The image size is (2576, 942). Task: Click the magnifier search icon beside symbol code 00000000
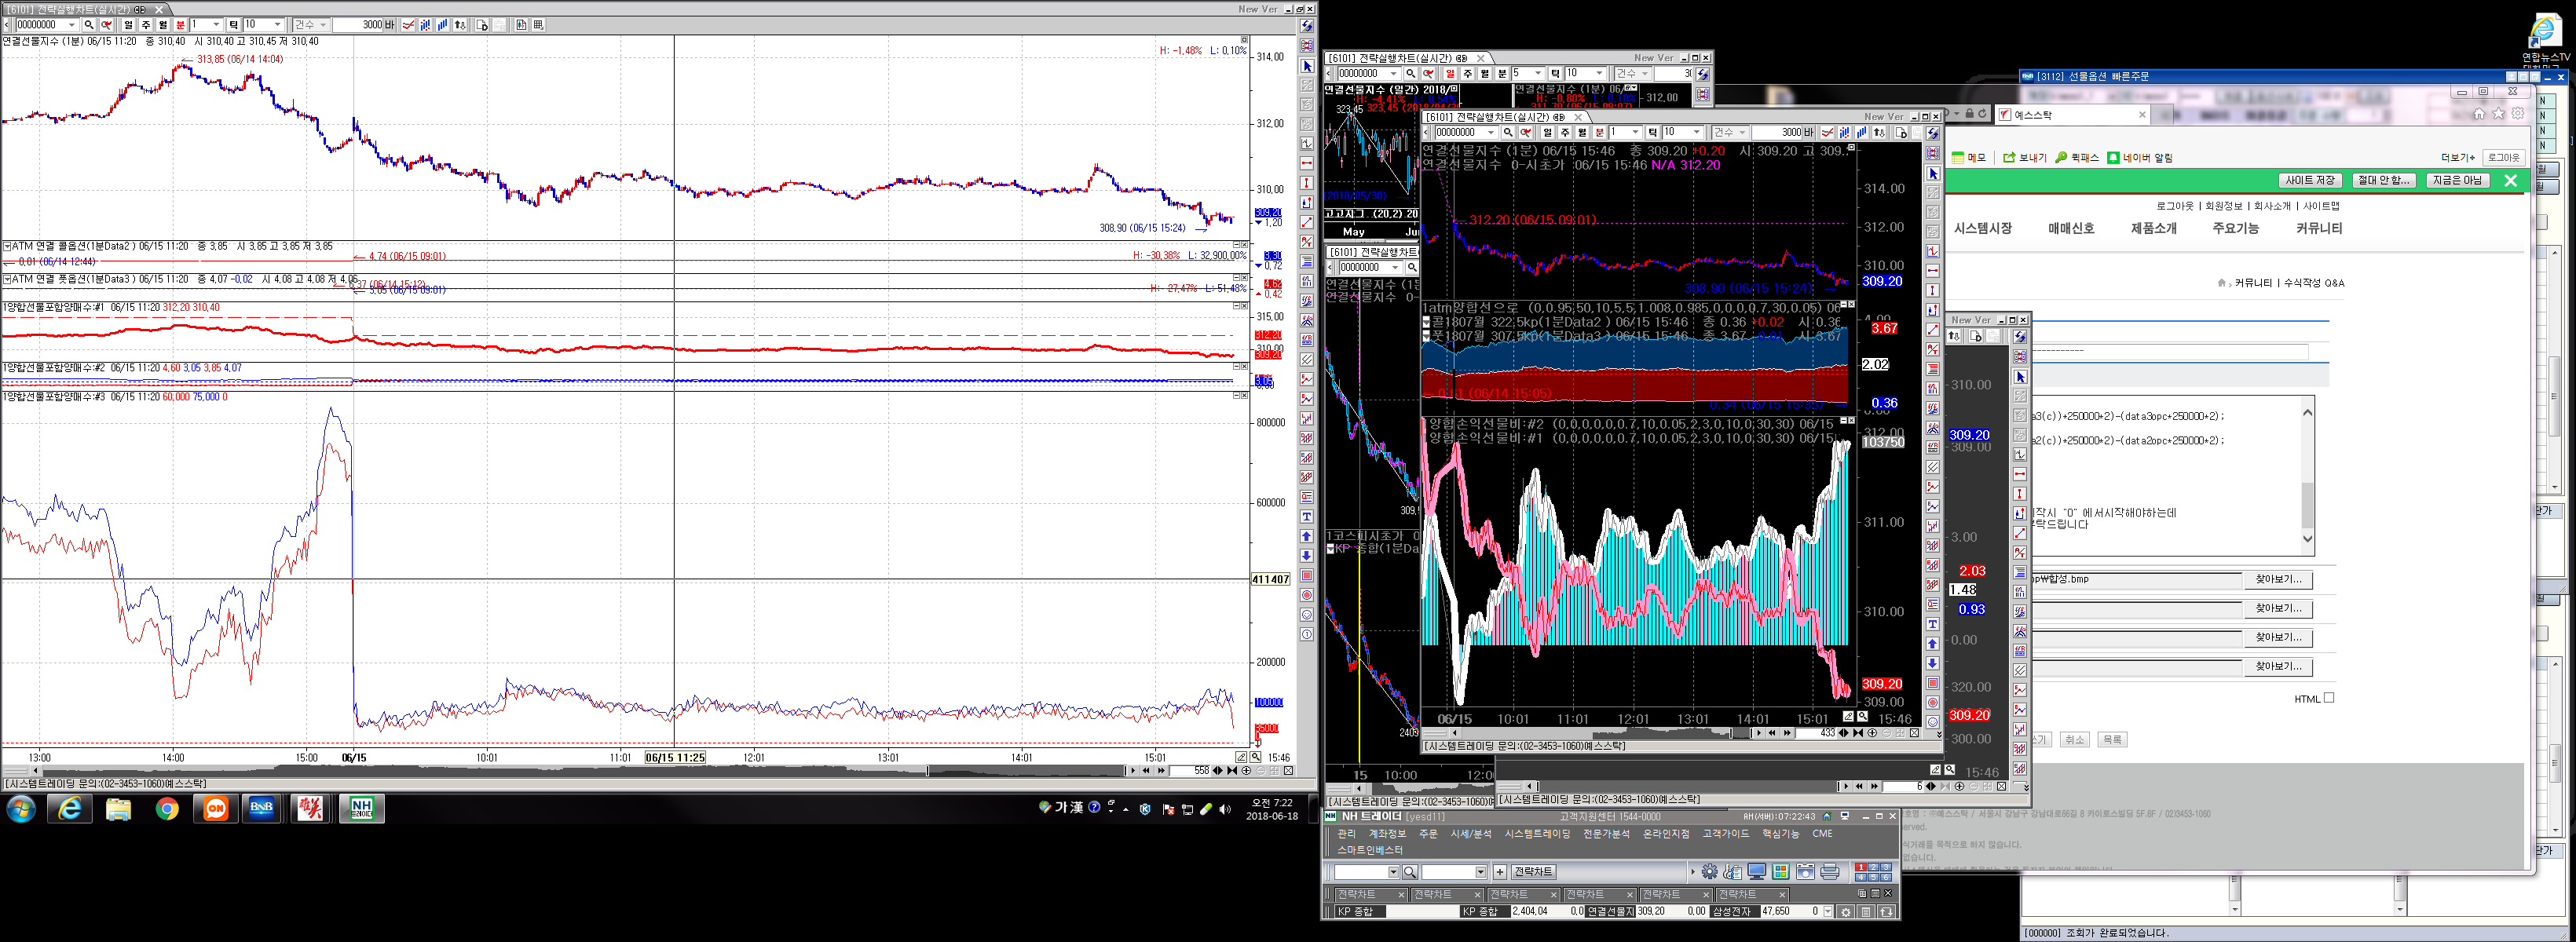(x=89, y=25)
